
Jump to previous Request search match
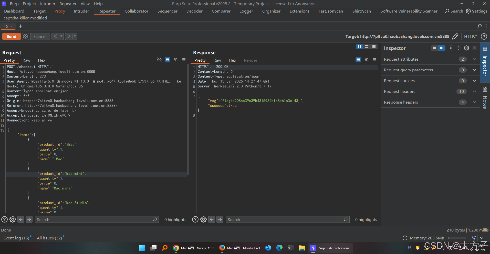tap(21, 219)
